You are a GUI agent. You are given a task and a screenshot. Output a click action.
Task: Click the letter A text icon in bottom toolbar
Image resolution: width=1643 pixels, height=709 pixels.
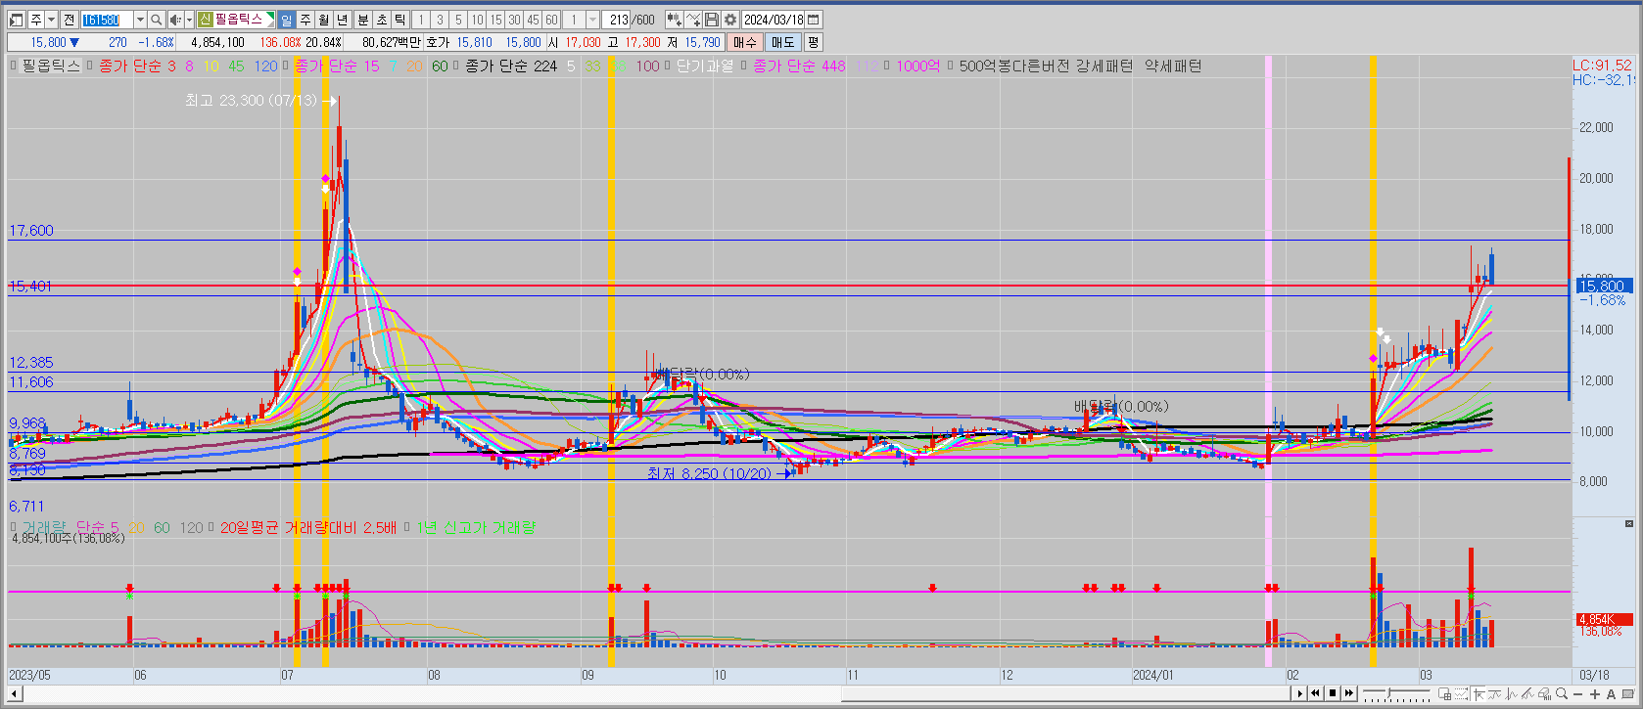point(1611,694)
